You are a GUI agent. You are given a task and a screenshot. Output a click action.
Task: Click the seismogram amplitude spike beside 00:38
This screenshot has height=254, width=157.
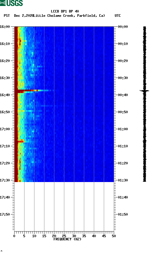coord(144,91)
